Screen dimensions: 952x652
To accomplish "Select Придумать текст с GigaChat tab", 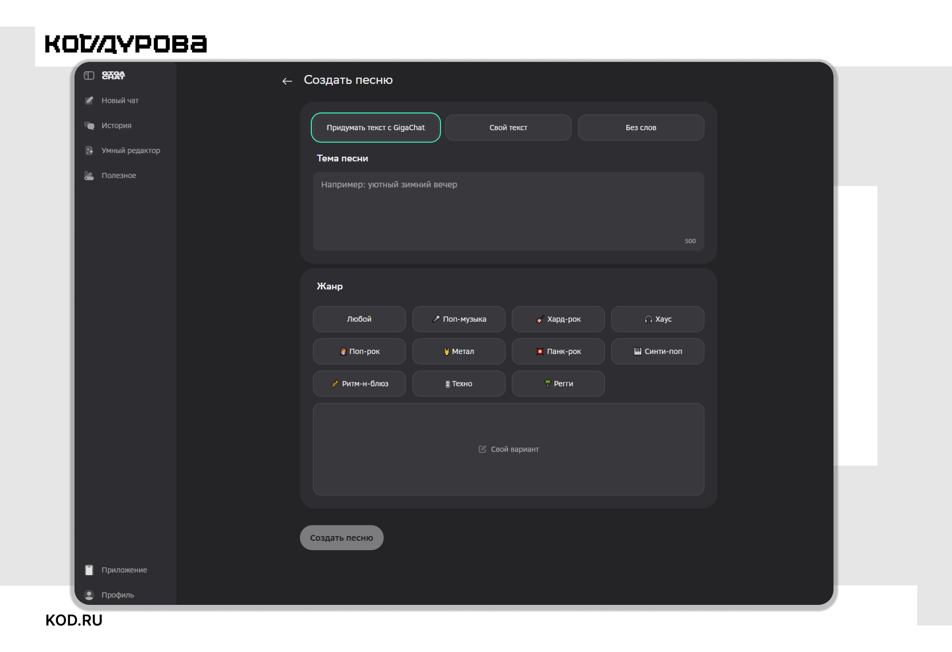I will 376,127.
